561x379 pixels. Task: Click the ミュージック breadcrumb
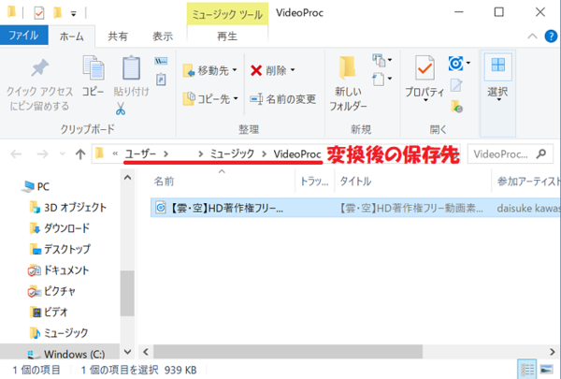pos(232,154)
